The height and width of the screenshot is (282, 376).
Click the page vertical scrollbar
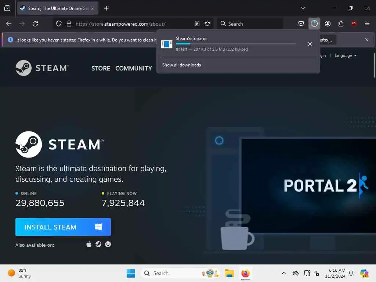coord(374,65)
